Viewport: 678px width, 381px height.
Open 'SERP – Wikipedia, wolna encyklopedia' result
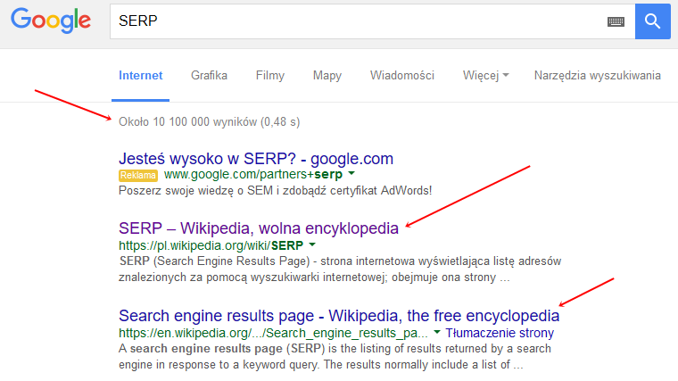(x=259, y=228)
